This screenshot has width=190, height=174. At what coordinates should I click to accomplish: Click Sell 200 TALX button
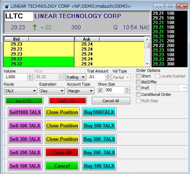(25, 152)
